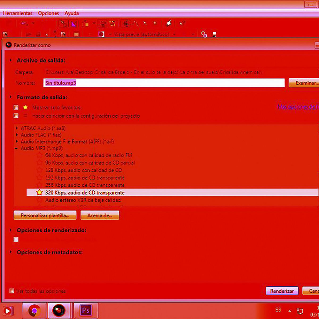This screenshot has width=319, height=319.
Task: Check Hacer coincidir con la configuración del proyecto
Action: 16,116
